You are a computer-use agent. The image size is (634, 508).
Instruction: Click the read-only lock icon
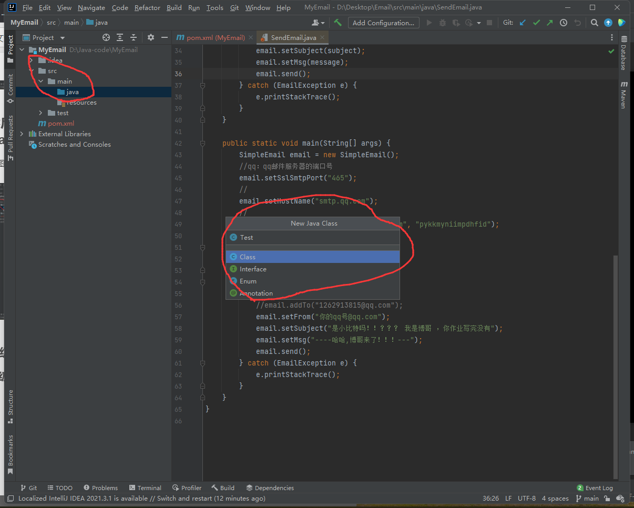click(607, 498)
